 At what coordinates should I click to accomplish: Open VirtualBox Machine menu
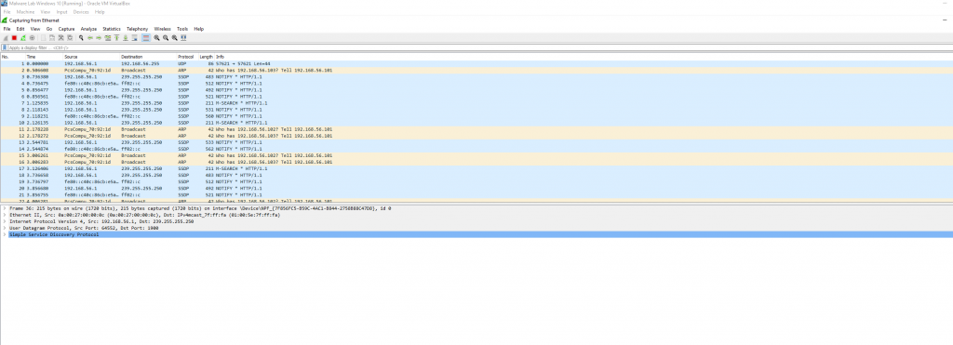click(x=25, y=11)
